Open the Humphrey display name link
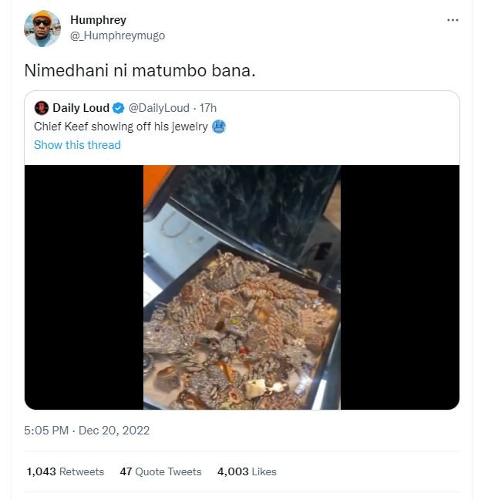 tap(98, 20)
